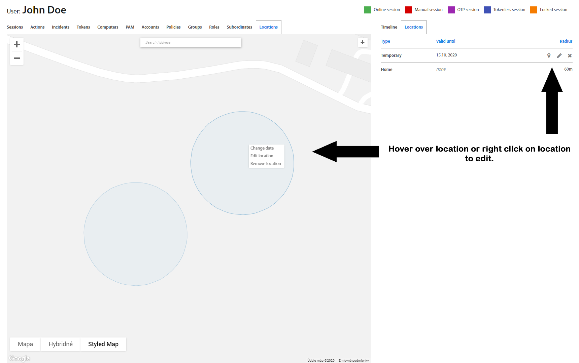
Task: Select the Styled Map view
Action: coord(103,344)
